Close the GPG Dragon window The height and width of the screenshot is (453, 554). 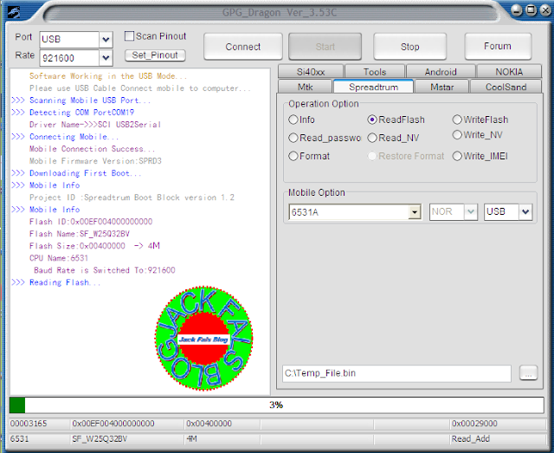point(546,10)
